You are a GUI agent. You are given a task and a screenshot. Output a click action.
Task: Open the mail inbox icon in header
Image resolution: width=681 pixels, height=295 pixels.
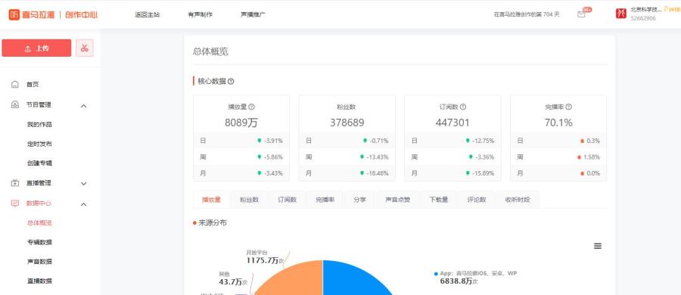[x=581, y=14]
